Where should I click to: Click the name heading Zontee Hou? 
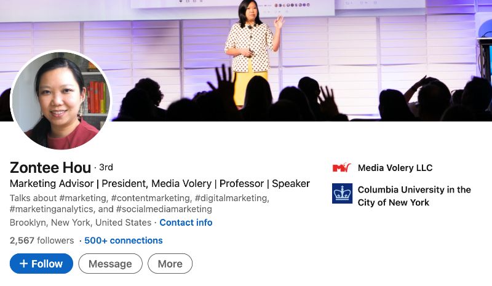tap(50, 167)
